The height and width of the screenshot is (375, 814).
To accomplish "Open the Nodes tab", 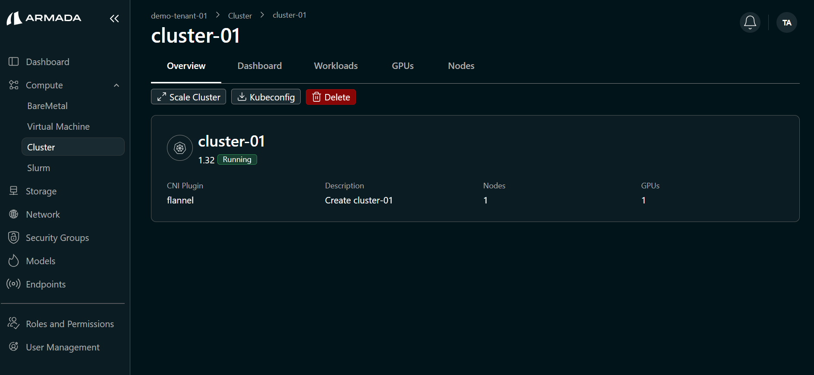I will (x=461, y=66).
